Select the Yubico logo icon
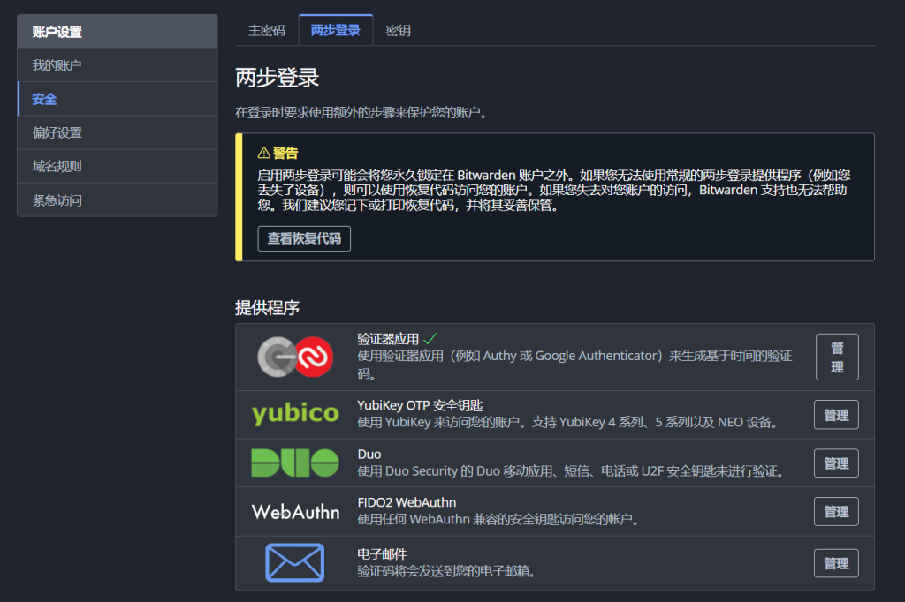This screenshot has height=602, width=905. pos(294,414)
